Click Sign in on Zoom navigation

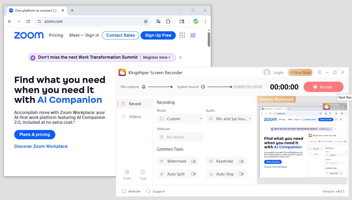(x=92, y=35)
